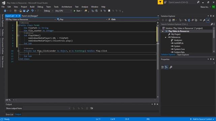Click Collapse All icon in Solution Explorer

click(193, 20)
